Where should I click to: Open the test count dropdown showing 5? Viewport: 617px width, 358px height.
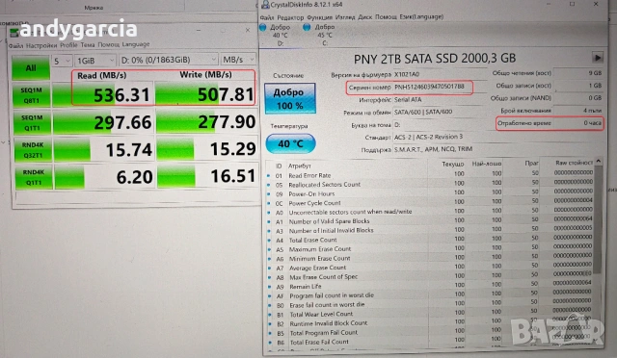[62, 61]
